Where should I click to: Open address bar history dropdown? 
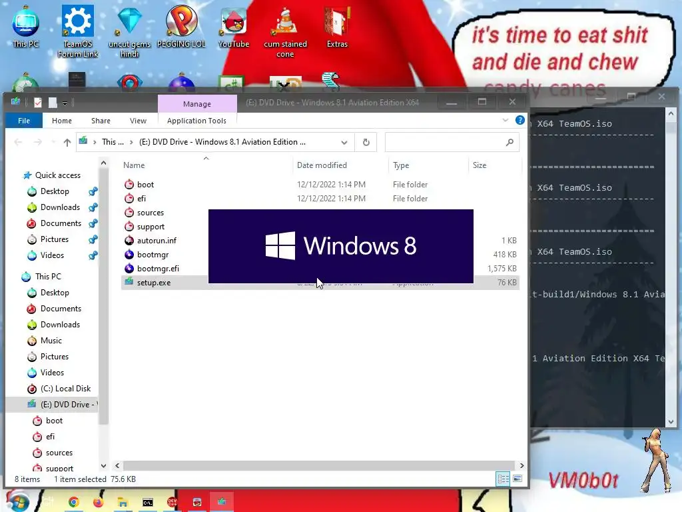[344, 143]
